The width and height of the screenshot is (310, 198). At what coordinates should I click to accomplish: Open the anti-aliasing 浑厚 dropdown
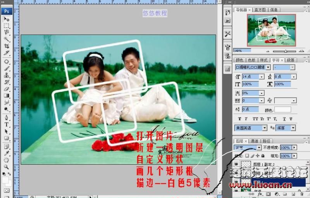tap(293, 128)
